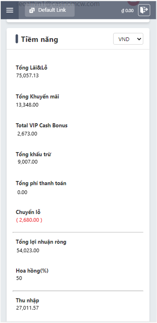Click the Tổng khấu trừ label
This screenshot has height=323, width=157.
pyautogui.click(x=33, y=154)
